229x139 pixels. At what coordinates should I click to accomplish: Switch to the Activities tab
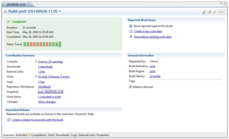[x=21, y=135]
